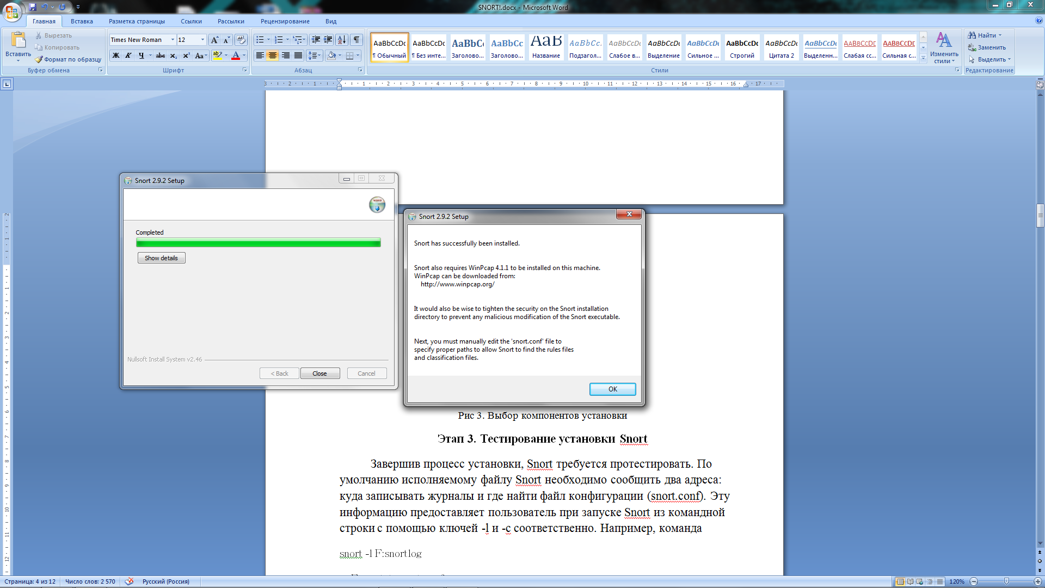The height and width of the screenshot is (588, 1045).
Task: Open Change Case (Aa) dropdown
Action: coord(201,56)
